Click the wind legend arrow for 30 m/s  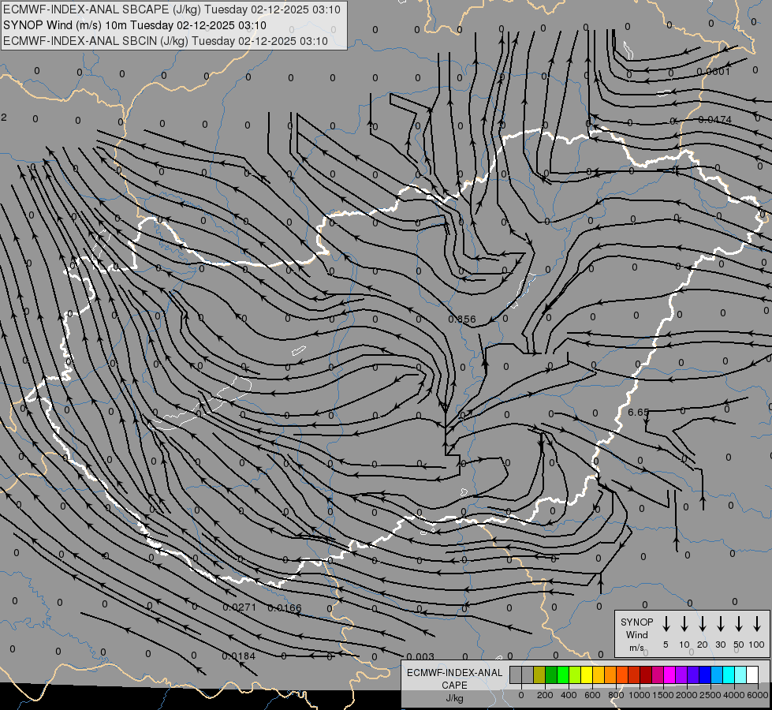[721, 624]
